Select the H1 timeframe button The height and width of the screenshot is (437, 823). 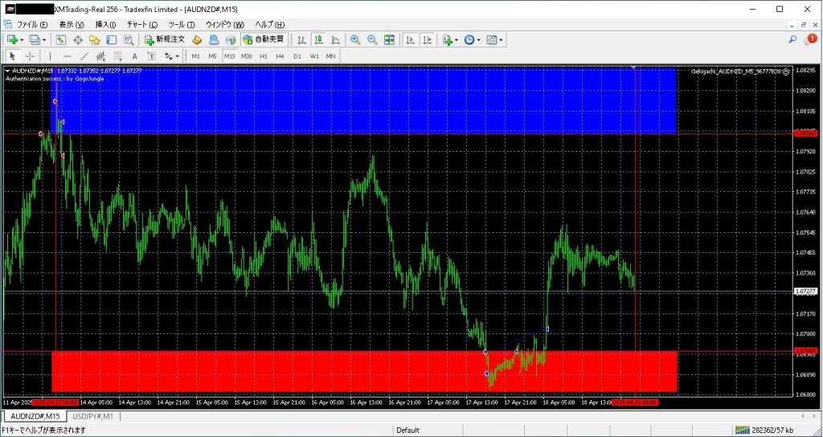pyautogui.click(x=263, y=56)
